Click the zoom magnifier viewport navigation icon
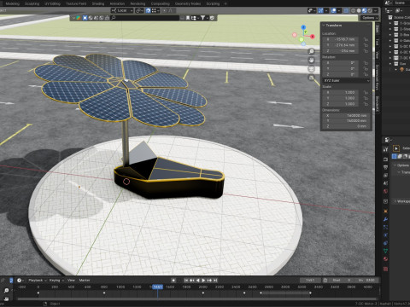This screenshot has width=410, height=307. coord(312,51)
